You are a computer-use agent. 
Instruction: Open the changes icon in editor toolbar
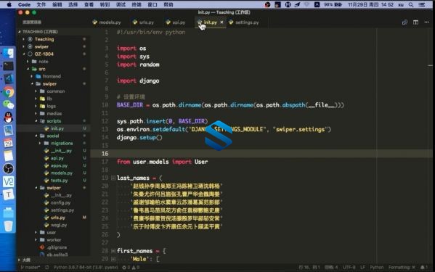[404, 22]
